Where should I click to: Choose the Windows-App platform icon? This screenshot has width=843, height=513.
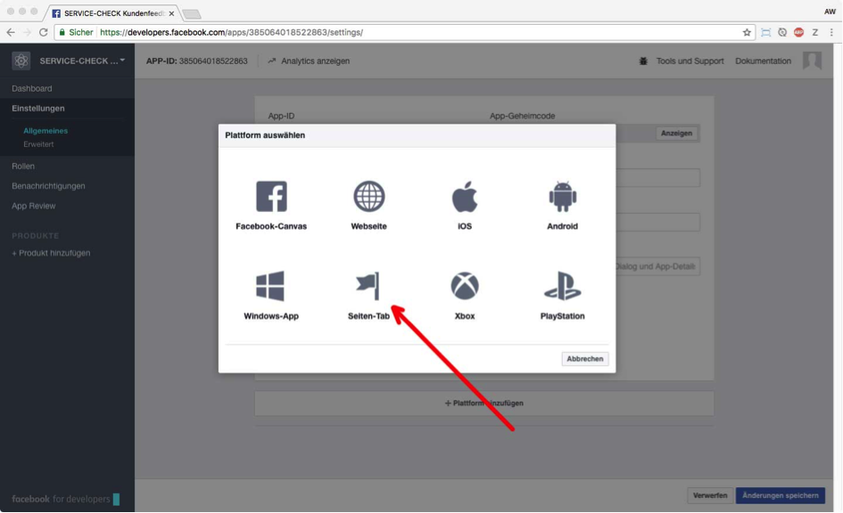270,287
